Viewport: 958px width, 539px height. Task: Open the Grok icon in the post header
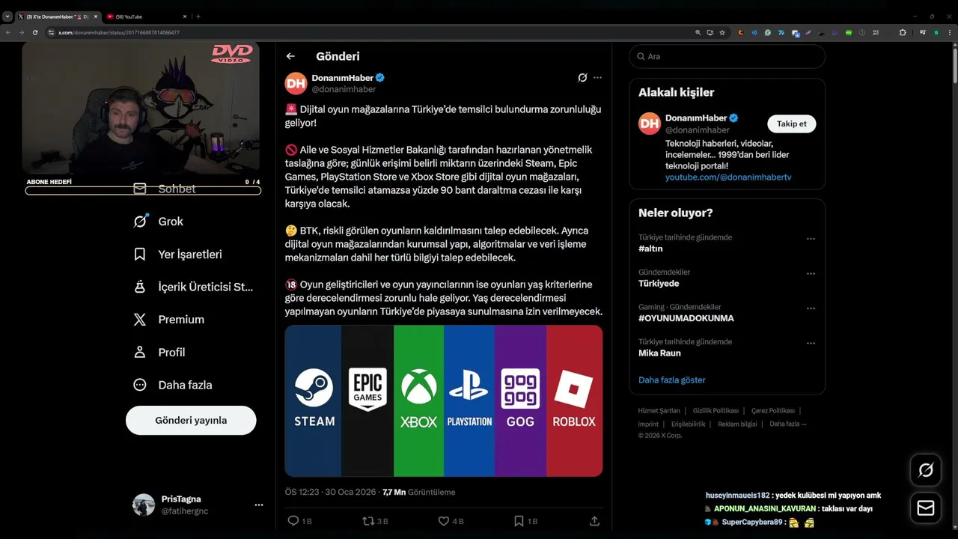coord(582,78)
